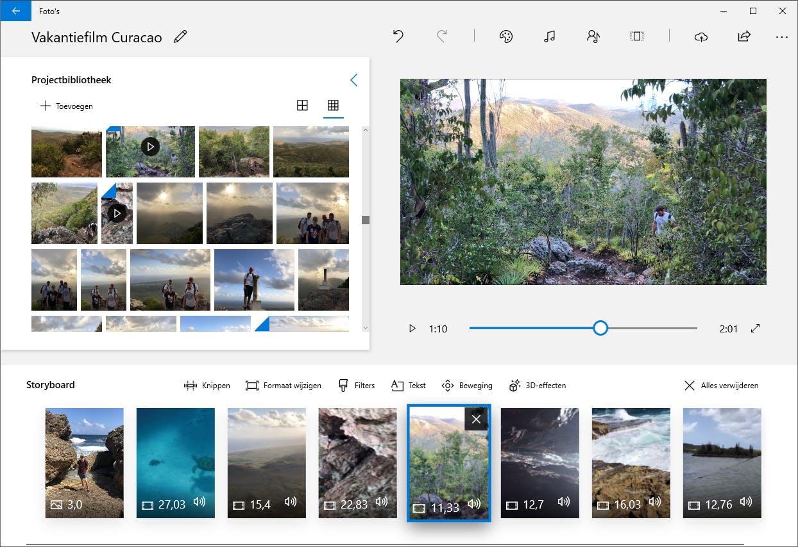The height and width of the screenshot is (547, 798).
Task: Mute audio on the 11,33 clip
Action: [x=474, y=504]
